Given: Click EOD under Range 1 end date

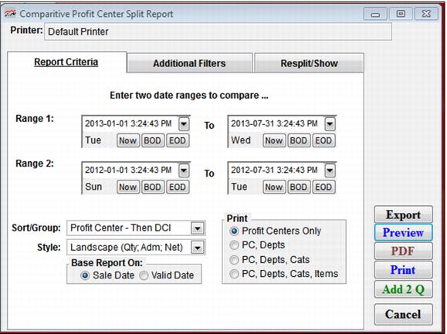Looking at the screenshot, I should coord(323,140).
